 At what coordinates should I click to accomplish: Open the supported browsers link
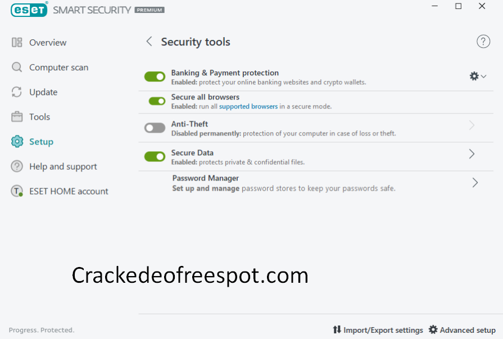tap(248, 106)
